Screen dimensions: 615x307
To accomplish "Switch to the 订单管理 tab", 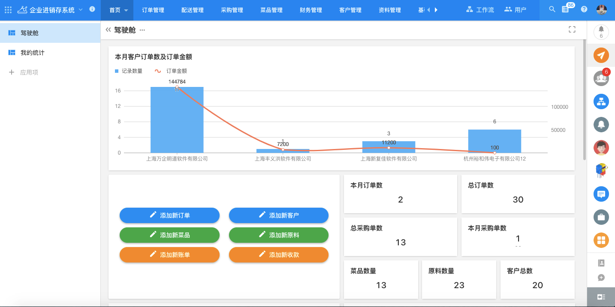I will click(153, 10).
